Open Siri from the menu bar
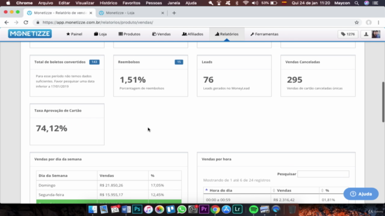The image size is (385, 216). [366, 3]
